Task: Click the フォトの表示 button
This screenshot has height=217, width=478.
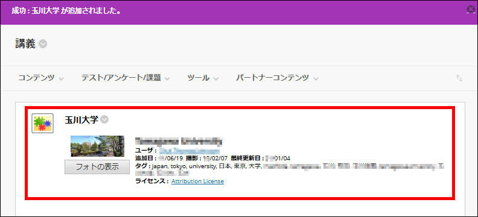Action: point(97,167)
